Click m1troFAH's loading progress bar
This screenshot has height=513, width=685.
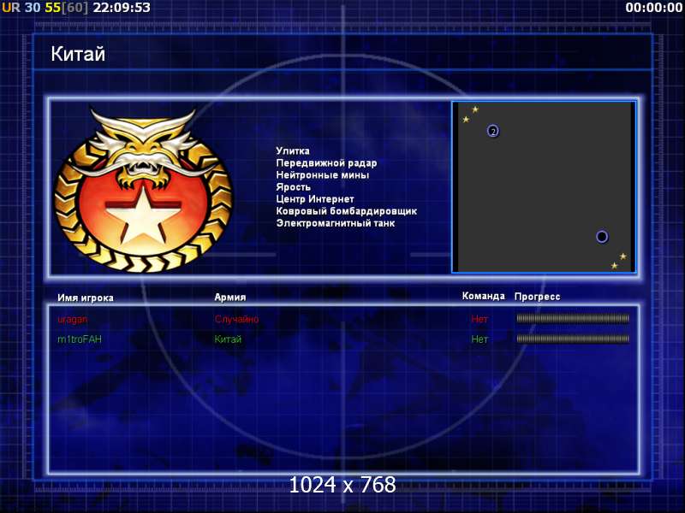click(573, 339)
